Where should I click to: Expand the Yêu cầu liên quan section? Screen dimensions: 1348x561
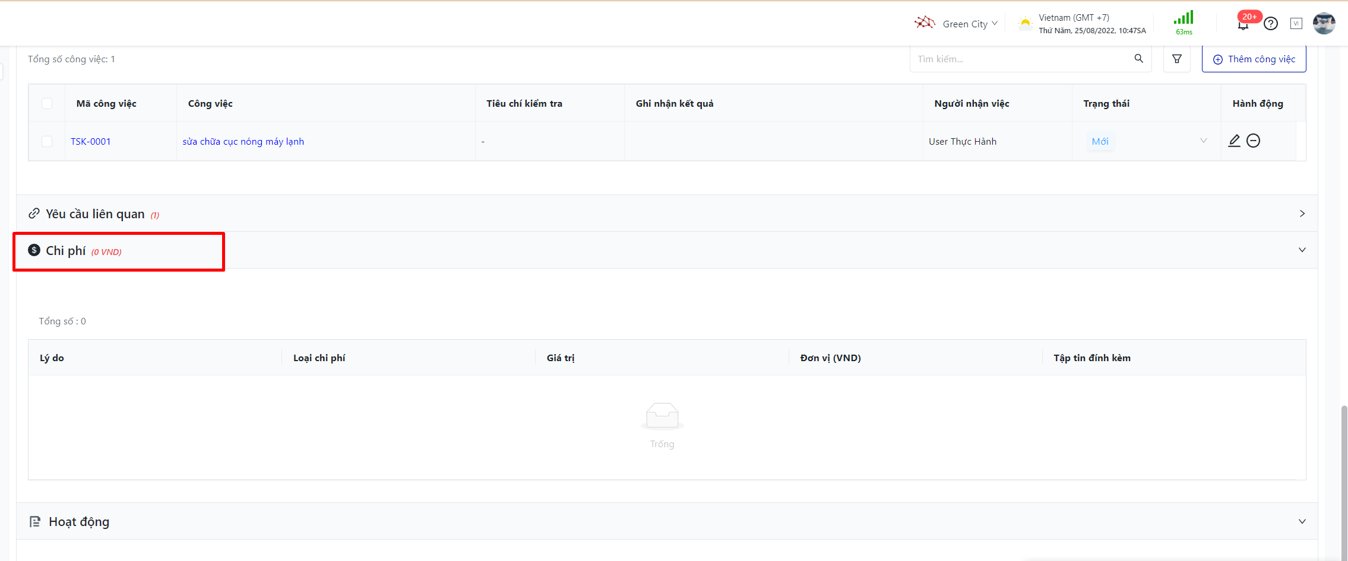(x=1302, y=213)
